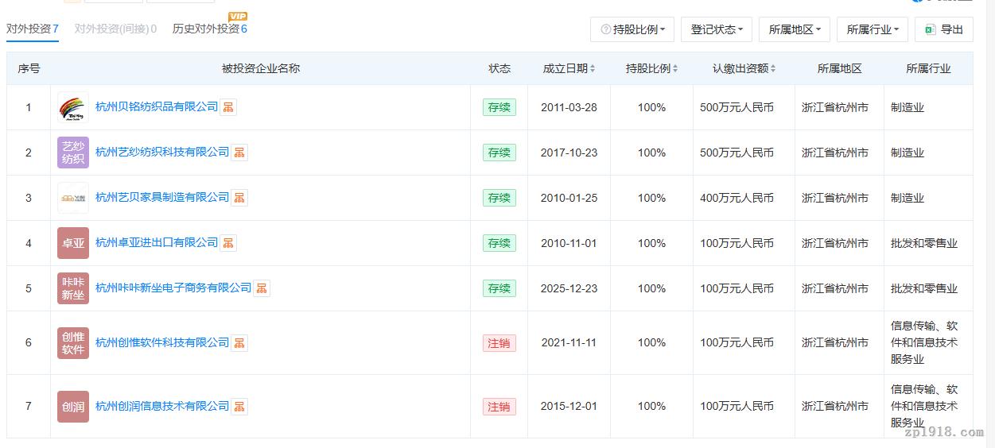Viewport: 995px width, 448px height.
Task: Click equity structure icon beside 杭州艺贝家具制造有限公司
Action: coord(239,198)
